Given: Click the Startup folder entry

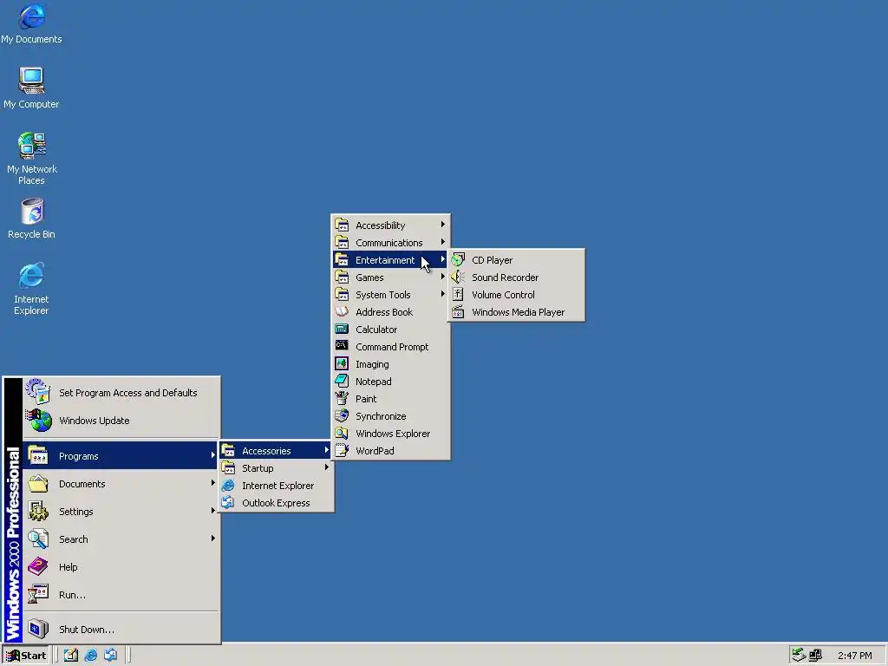Looking at the screenshot, I should click(277, 467).
